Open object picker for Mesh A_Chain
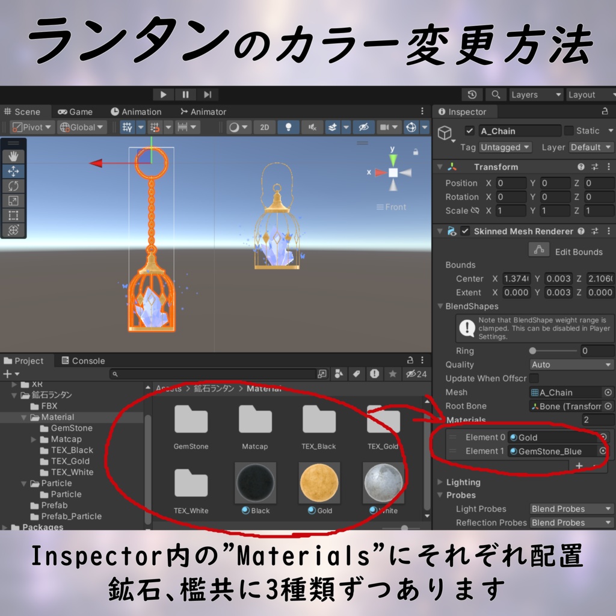Screen dimensions: 616x616 pos(608,392)
